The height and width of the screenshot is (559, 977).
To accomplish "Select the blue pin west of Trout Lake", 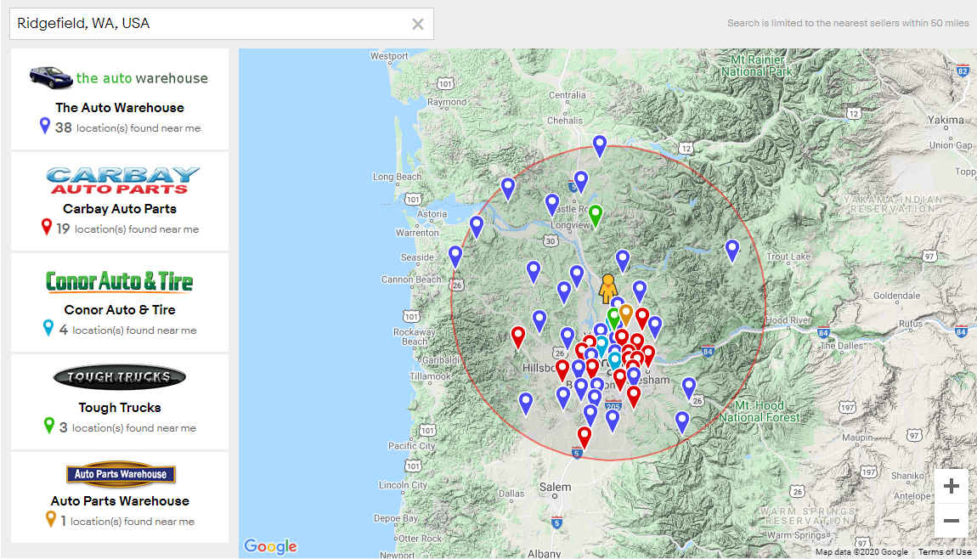I will point(732,251).
